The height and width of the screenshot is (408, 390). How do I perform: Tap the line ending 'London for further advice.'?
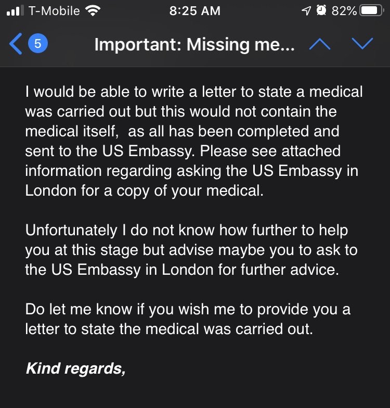(182, 270)
